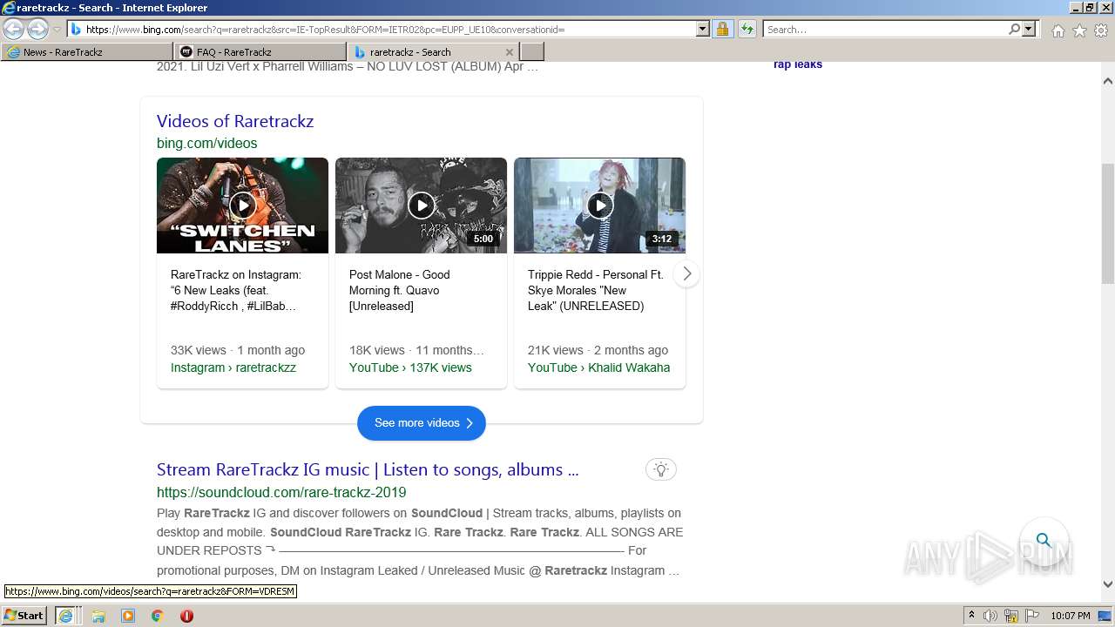Click the Action Center flag icon
The width and height of the screenshot is (1115, 627).
[x=1031, y=616]
